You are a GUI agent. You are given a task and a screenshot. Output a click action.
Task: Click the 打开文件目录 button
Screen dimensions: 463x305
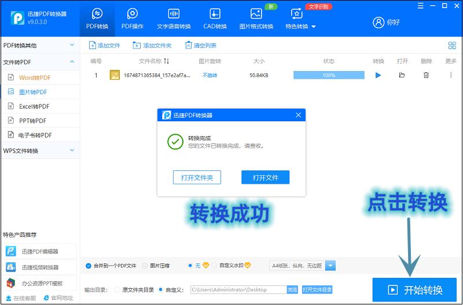(317, 289)
